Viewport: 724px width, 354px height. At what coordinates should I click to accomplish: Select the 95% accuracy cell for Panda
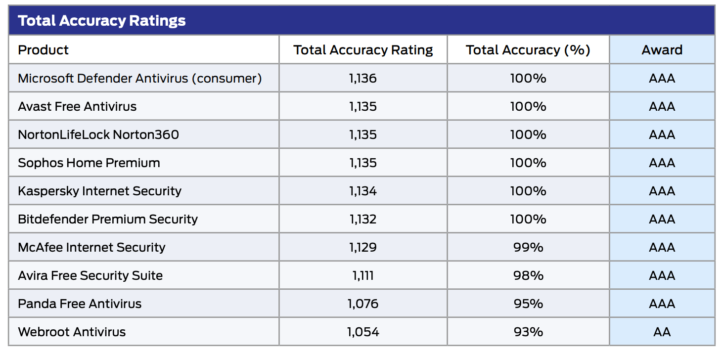tap(528, 304)
